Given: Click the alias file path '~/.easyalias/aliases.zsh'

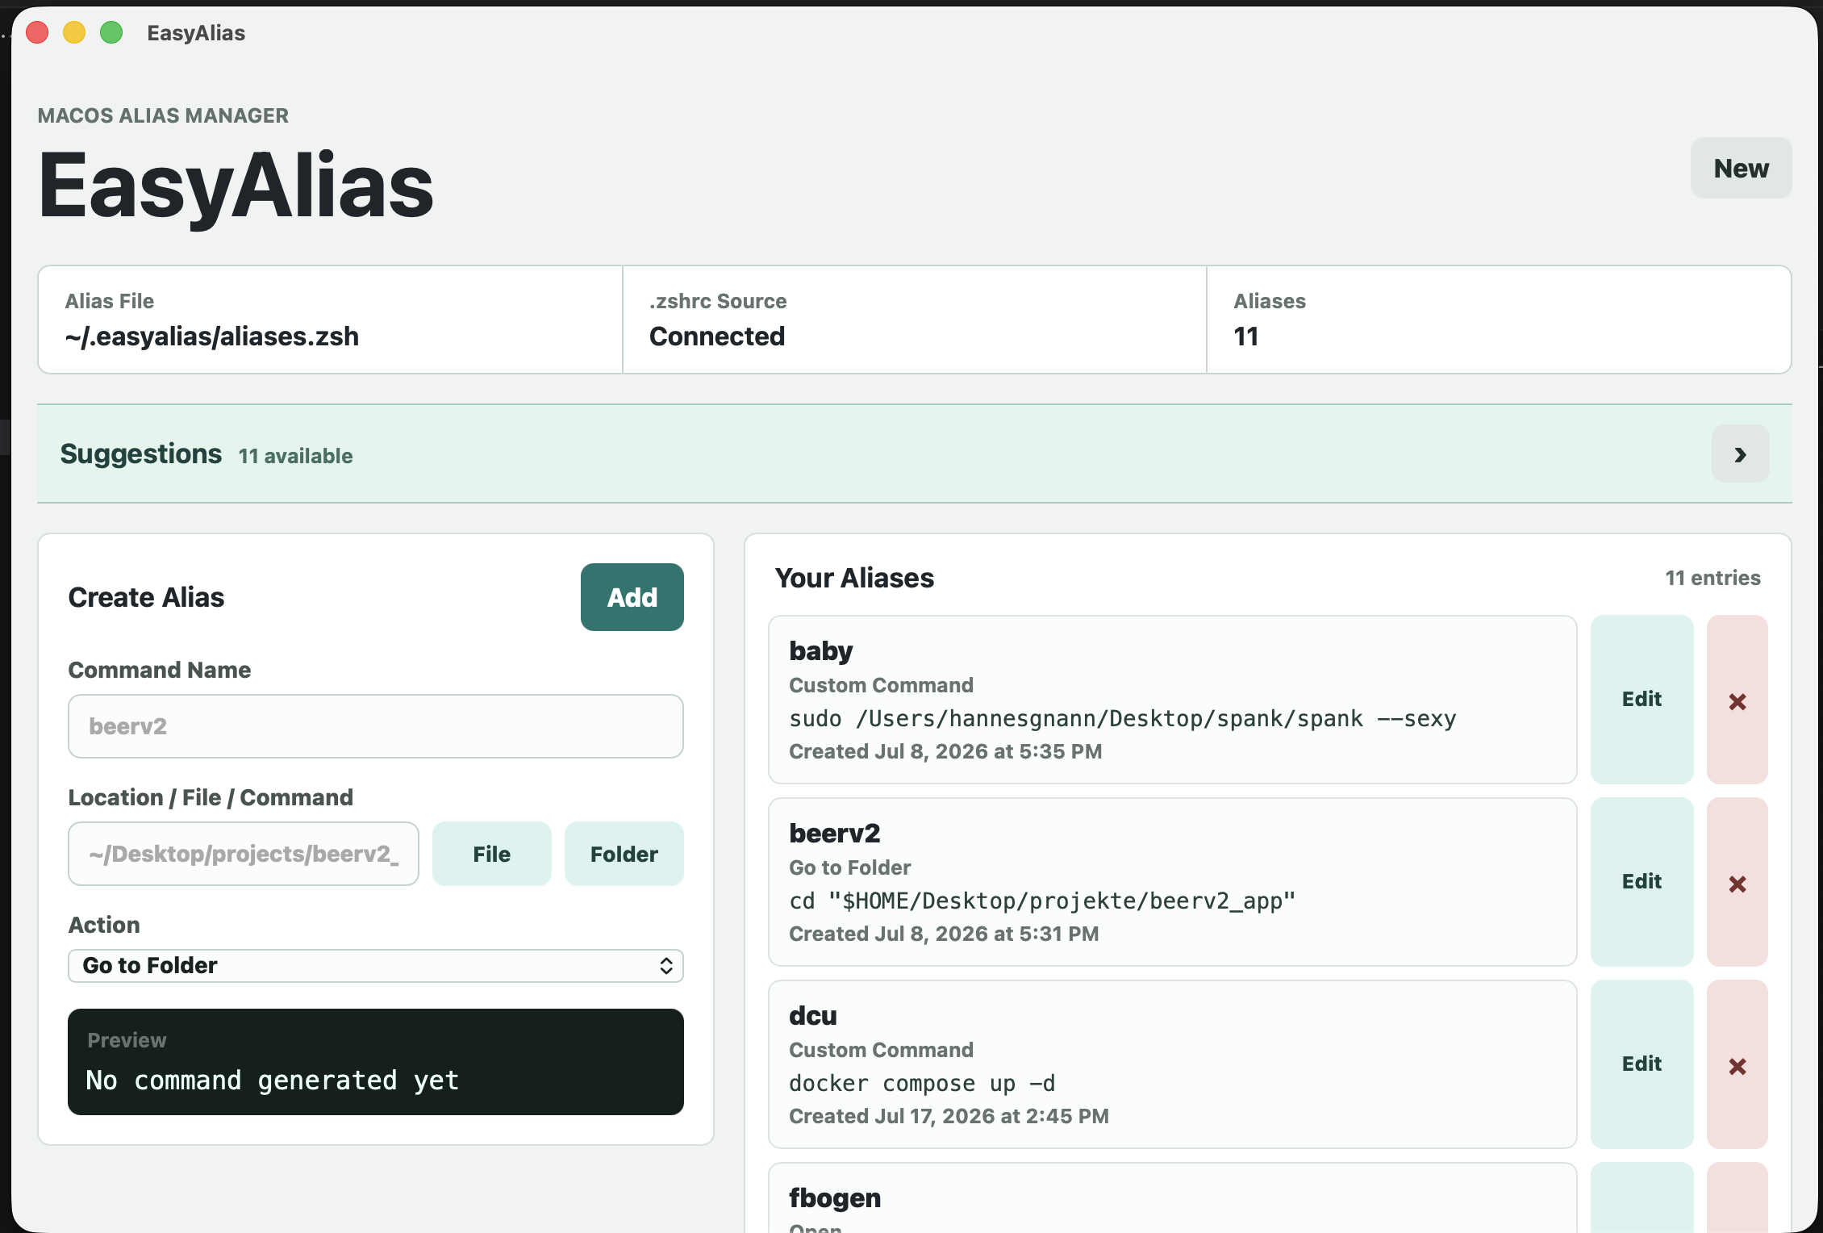Looking at the screenshot, I should tap(212, 336).
